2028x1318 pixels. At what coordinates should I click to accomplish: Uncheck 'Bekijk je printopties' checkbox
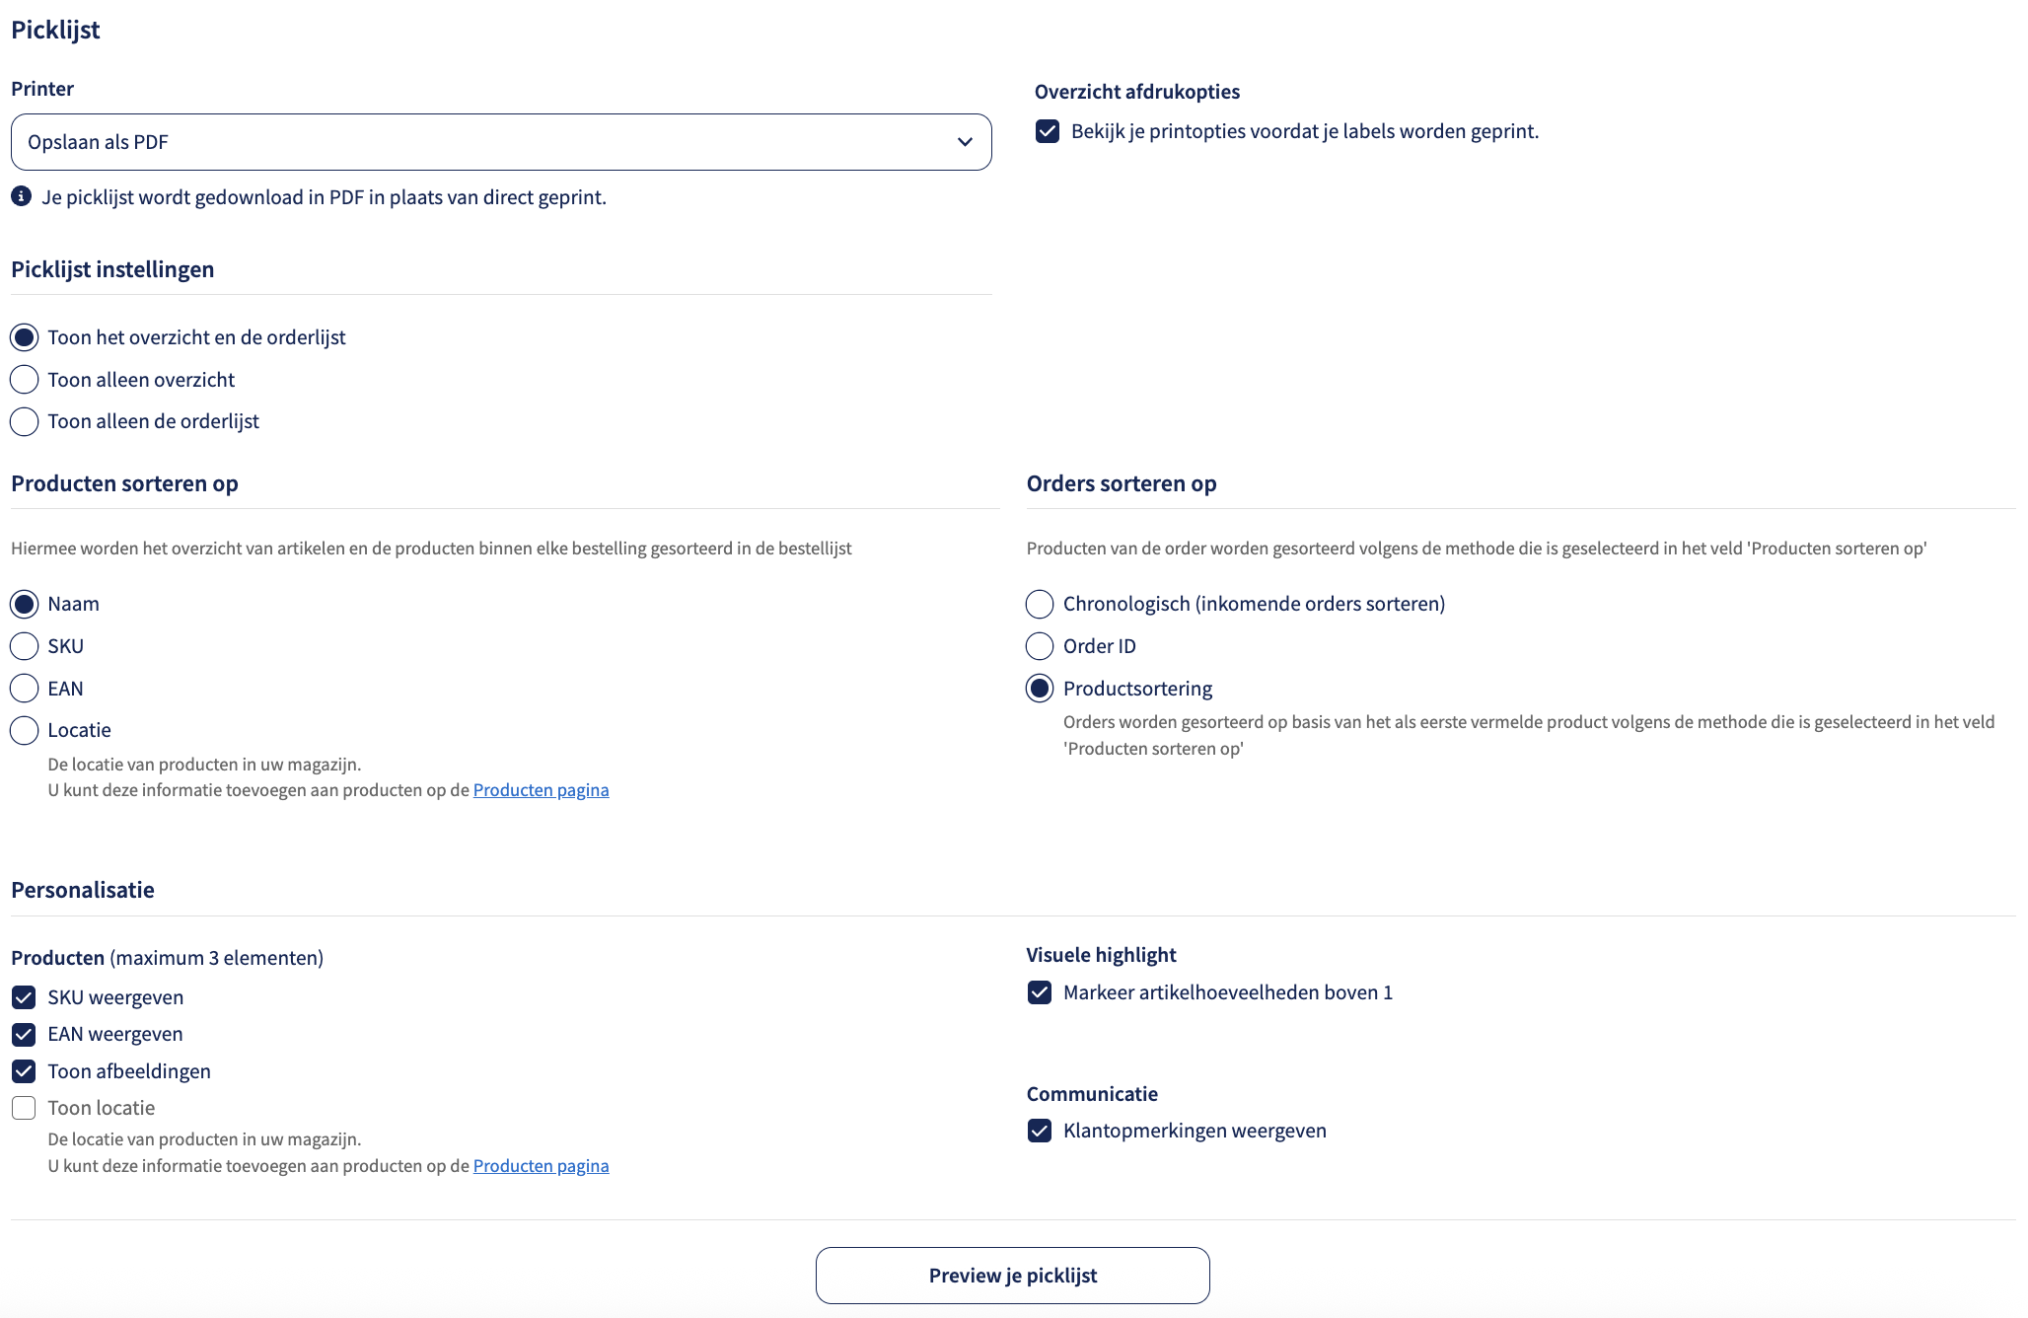(1048, 131)
